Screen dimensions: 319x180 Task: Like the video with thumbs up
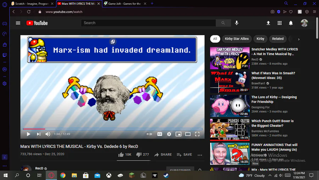point(125,154)
